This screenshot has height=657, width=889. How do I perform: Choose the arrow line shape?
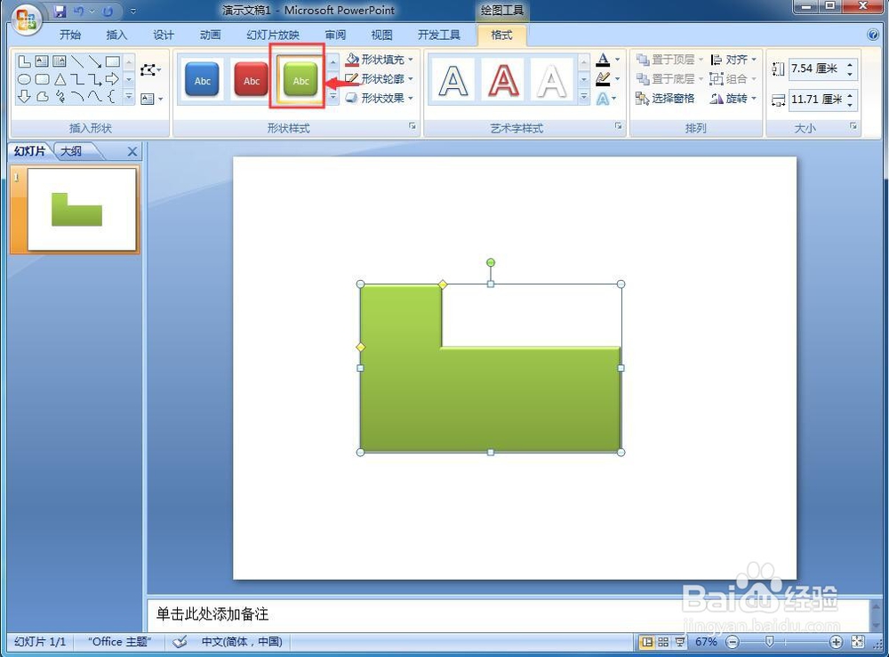coord(95,61)
